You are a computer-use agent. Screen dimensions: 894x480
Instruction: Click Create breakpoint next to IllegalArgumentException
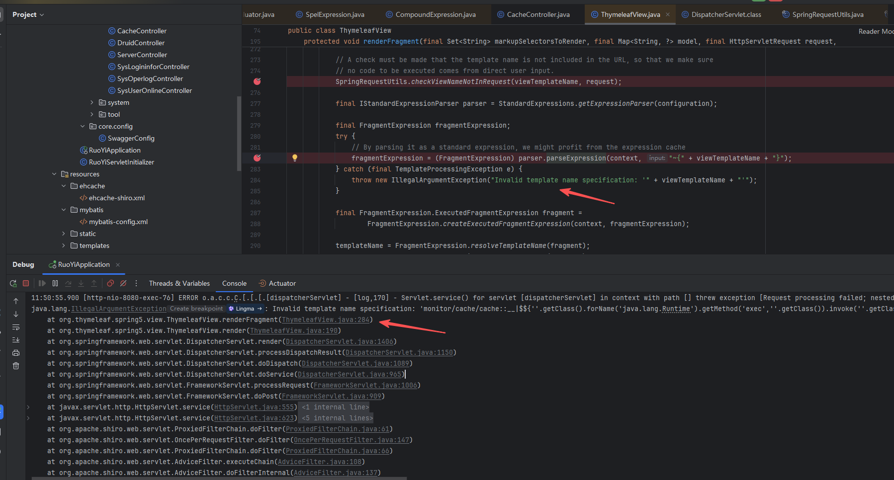pyautogui.click(x=196, y=309)
